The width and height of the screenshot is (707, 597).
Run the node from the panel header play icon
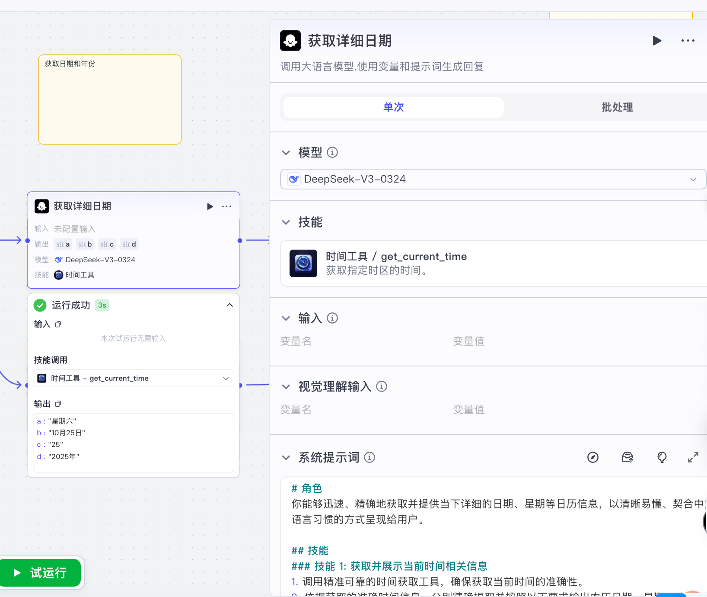click(657, 41)
